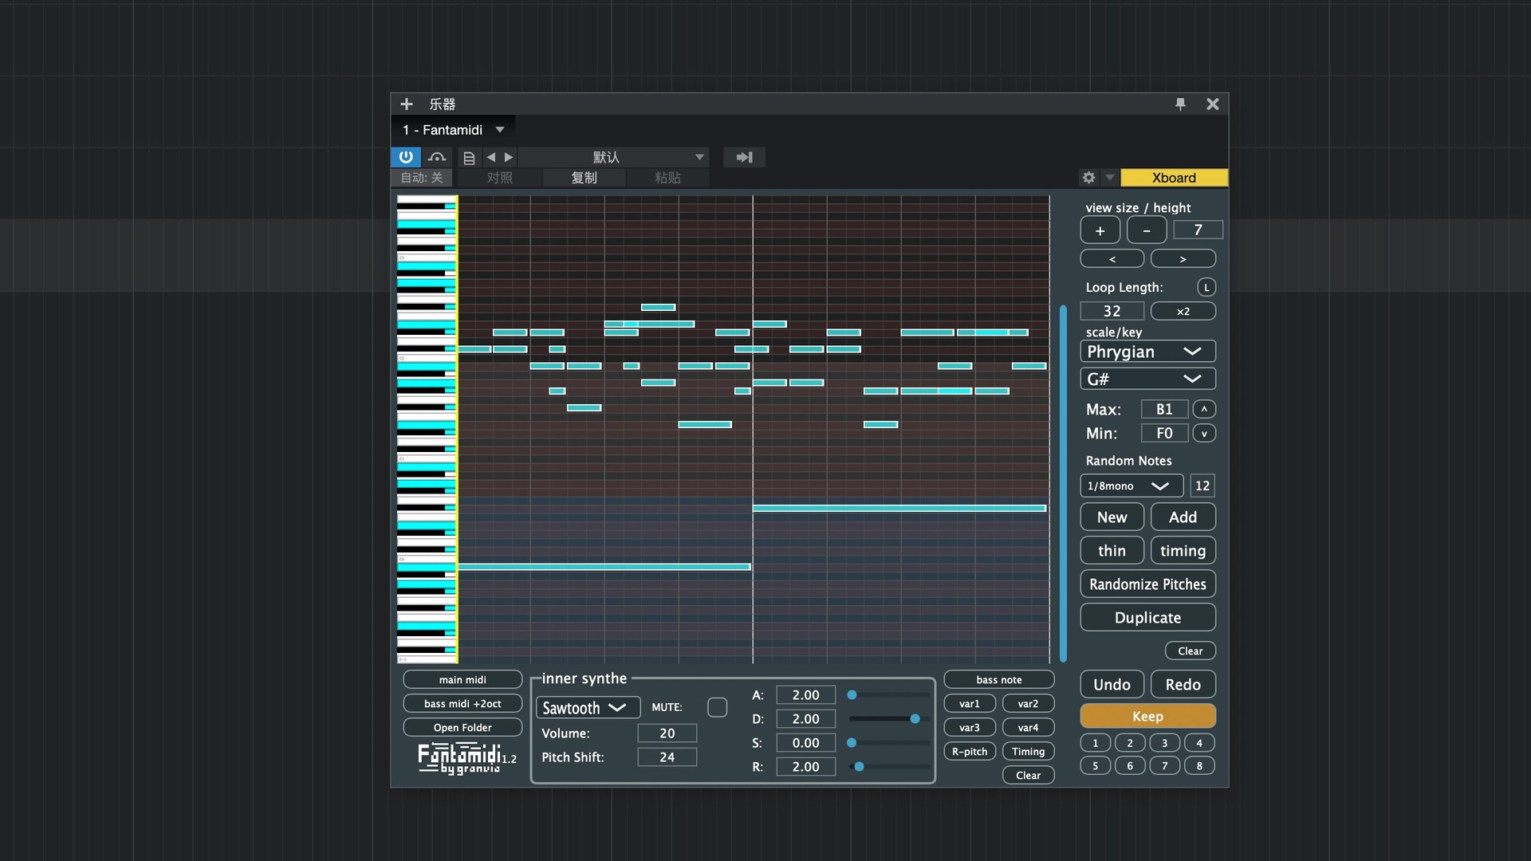Click the sidechain arrow-to-bar icon
Viewport: 1531px width, 861px height.
tap(744, 157)
